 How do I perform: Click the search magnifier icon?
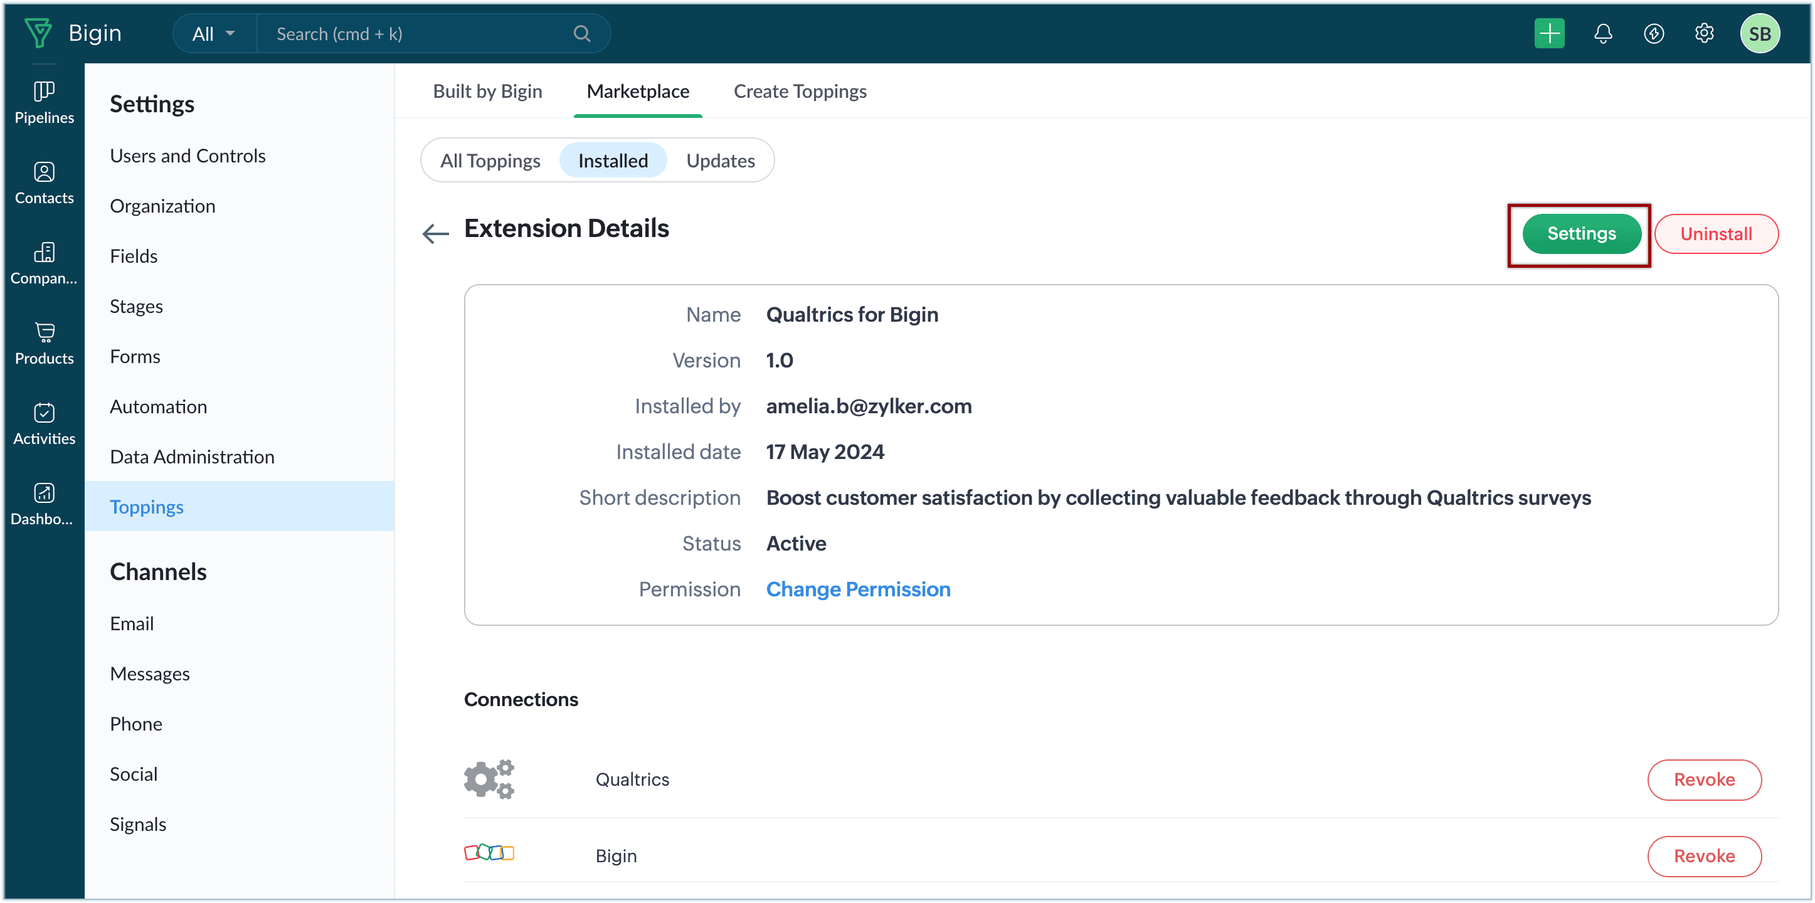click(x=581, y=33)
